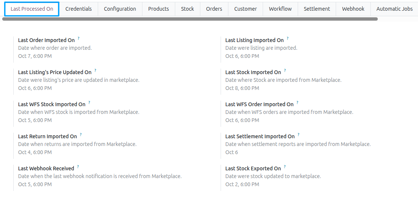Click the horizontal scrollbar under the tabs
Viewport: 418px width, 202px height.
click(x=190, y=19)
